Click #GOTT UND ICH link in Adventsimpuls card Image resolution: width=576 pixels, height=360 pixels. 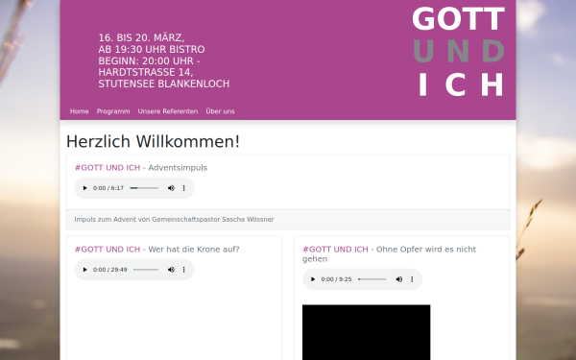point(108,168)
